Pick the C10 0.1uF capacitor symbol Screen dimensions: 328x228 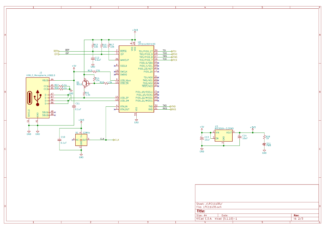[59, 140]
